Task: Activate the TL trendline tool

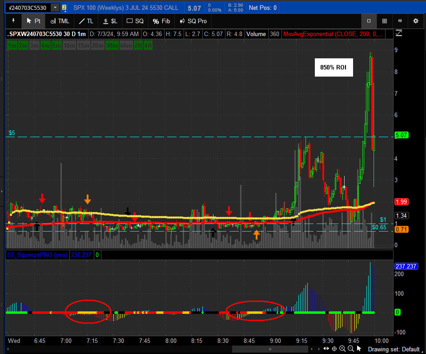Action: (x=86, y=21)
